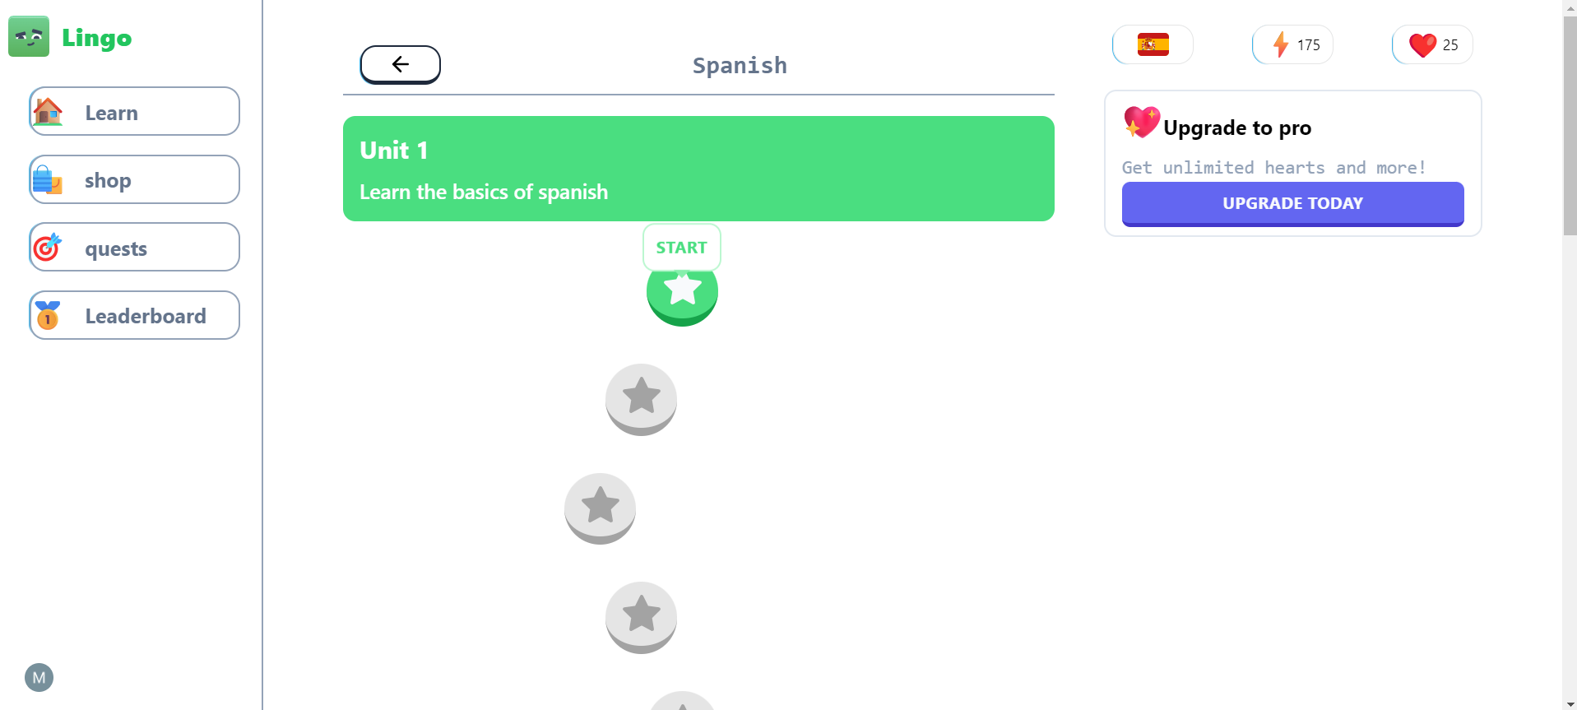The height and width of the screenshot is (710, 1577).
Task: Click the Spanish flag course button
Action: pos(1153,44)
